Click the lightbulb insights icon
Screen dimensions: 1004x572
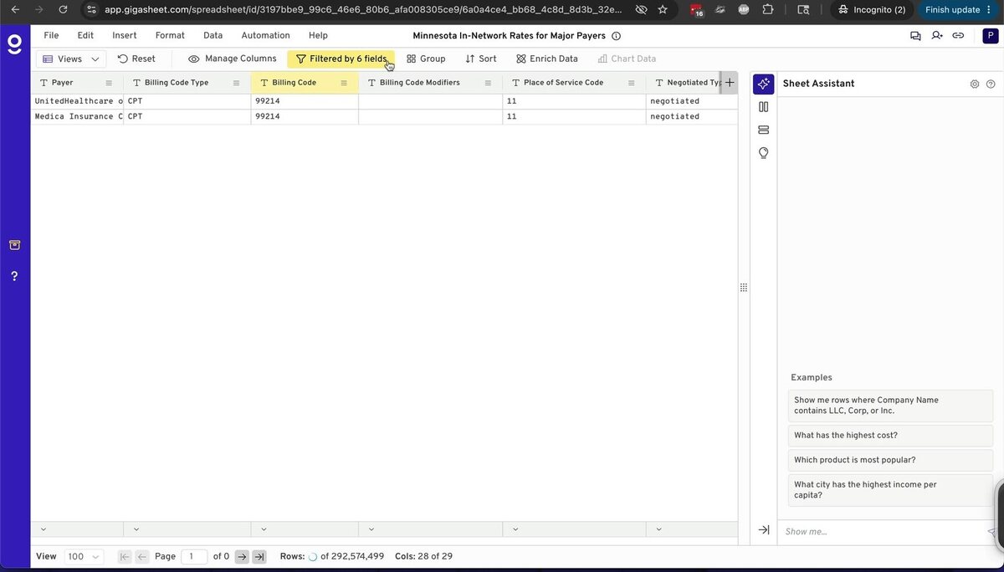(763, 153)
